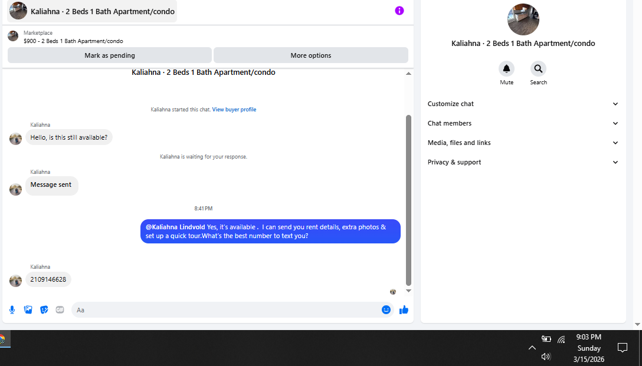Click @Kaliahna Lindvold mention in message
Screen dimensions: 642x366
pos(175,227)
